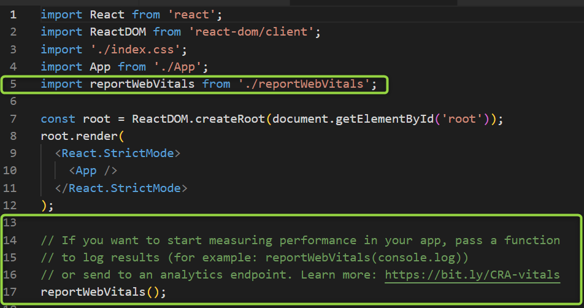Viewport: 584px width, 308px height.
Task: Click root.render on line 8
Action: (x=79, y=136)
